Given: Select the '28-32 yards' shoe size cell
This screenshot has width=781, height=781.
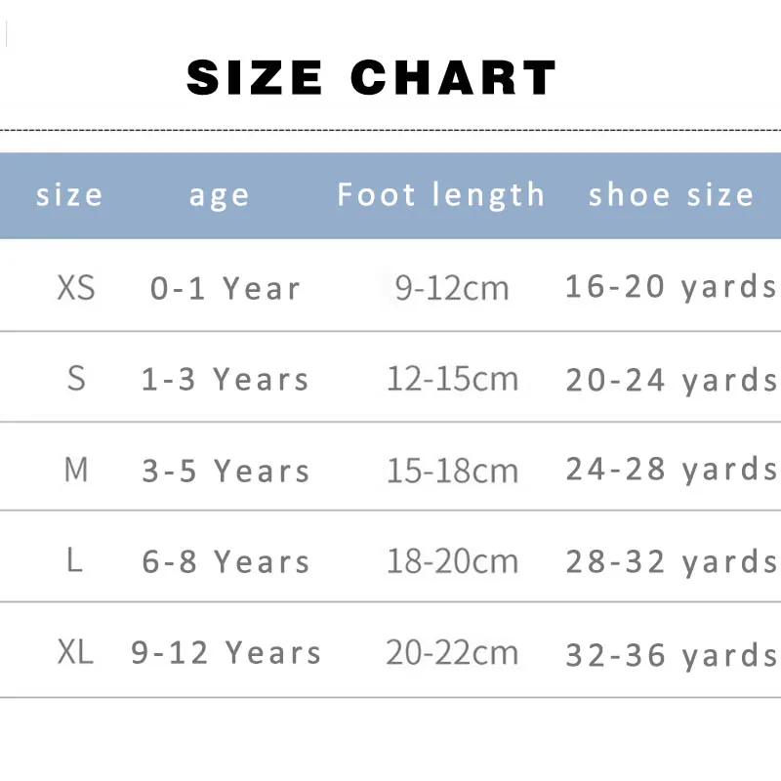Looking at the screenshot, I should (x=672, y=562).
